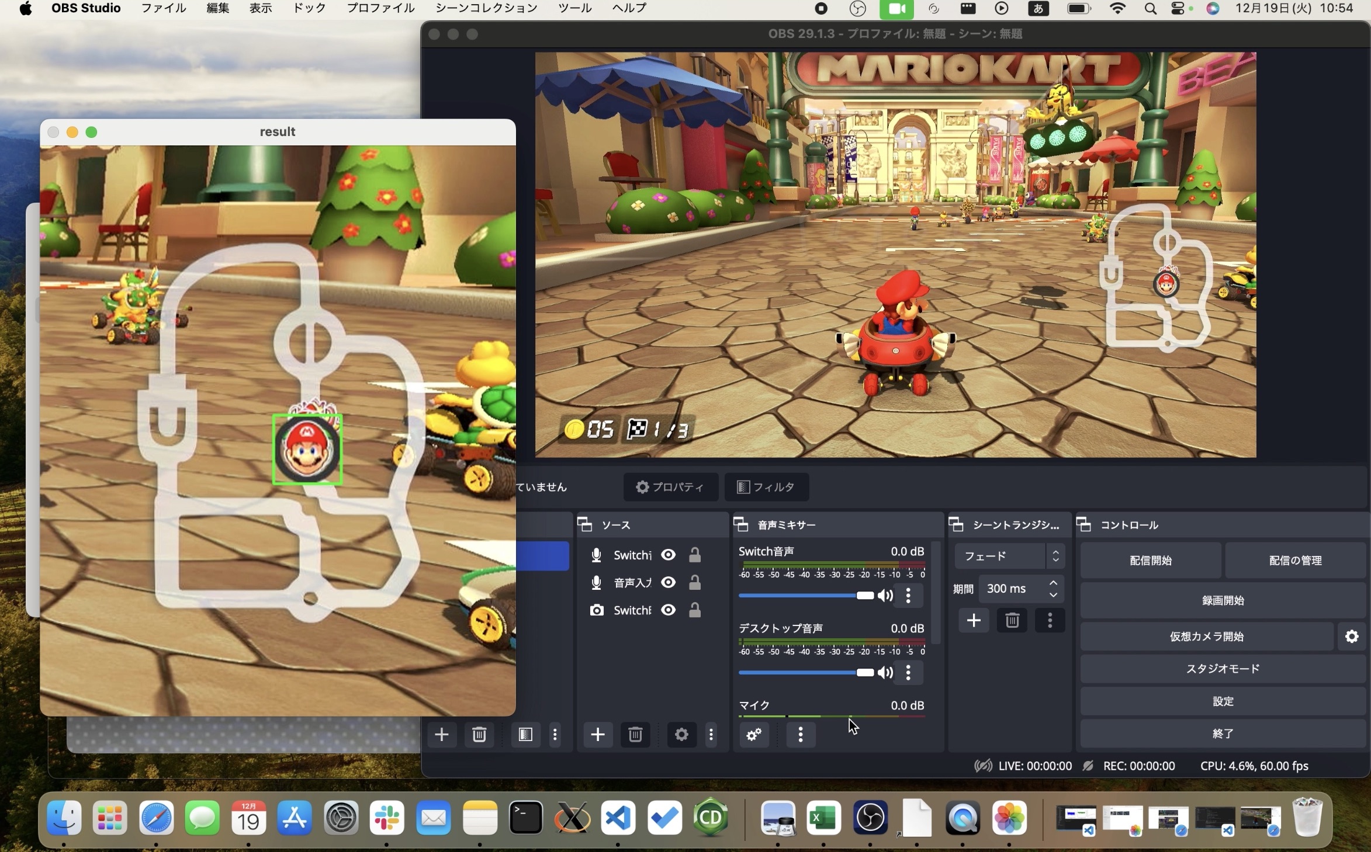The height and width of the screenshot is (852, 1371).
Task: Add a new source with plus icon
Action: (597, 735)
